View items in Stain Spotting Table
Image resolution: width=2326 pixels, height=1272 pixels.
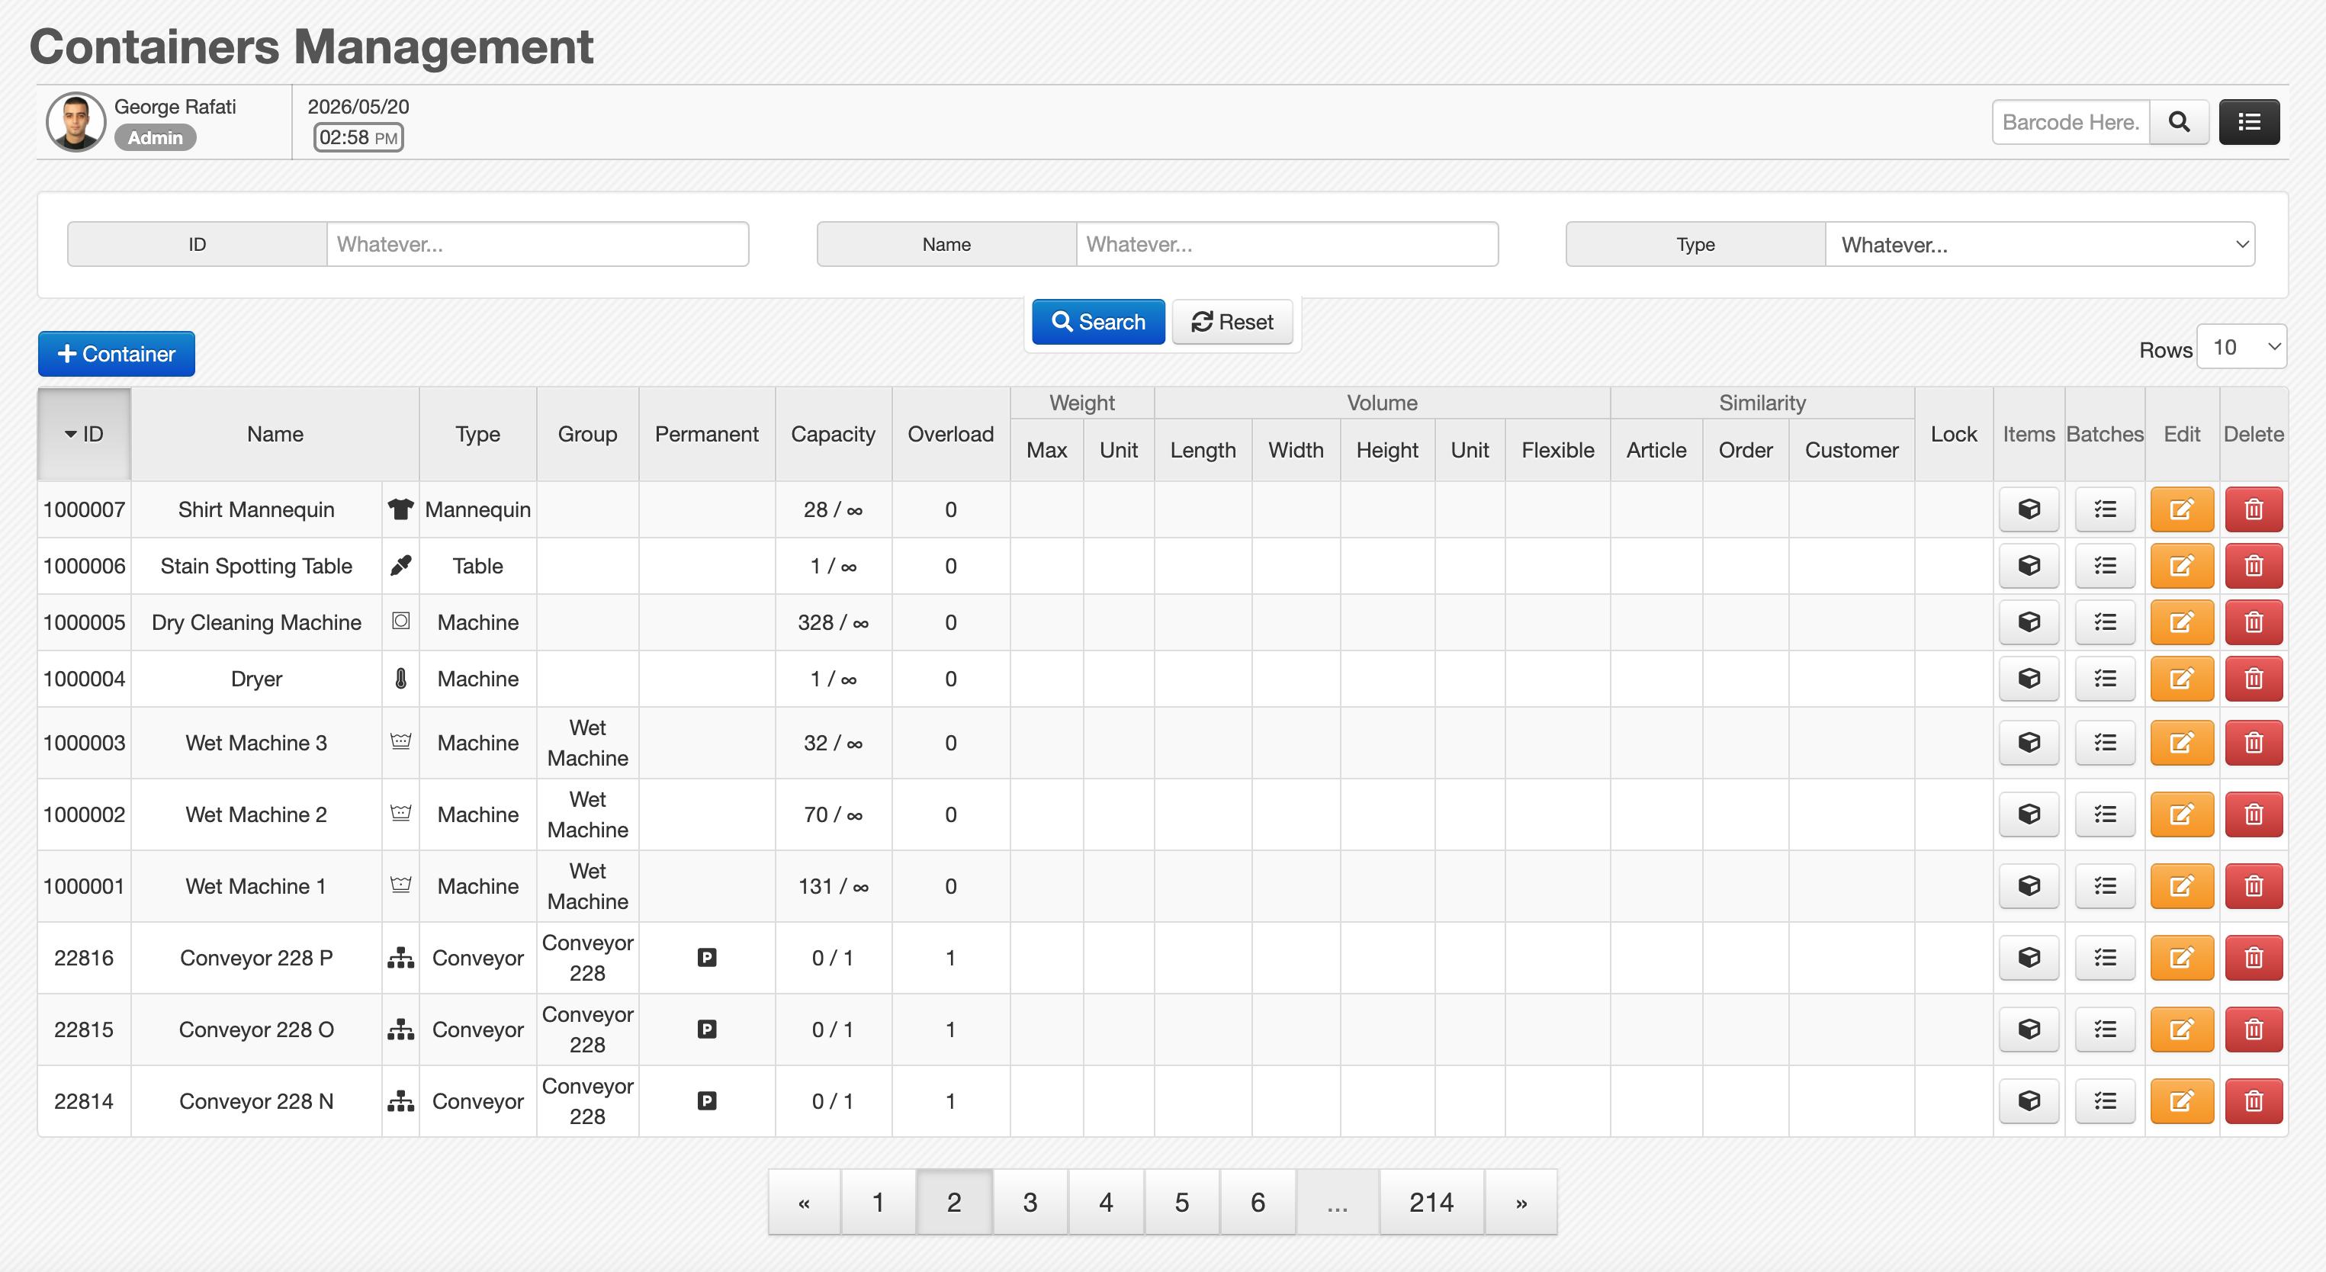[2029, 566]
